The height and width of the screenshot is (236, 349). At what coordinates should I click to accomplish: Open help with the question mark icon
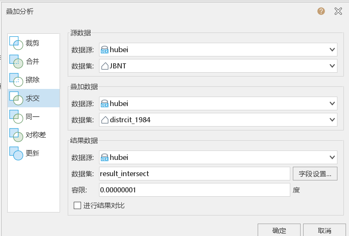click(x=321, y=11)
